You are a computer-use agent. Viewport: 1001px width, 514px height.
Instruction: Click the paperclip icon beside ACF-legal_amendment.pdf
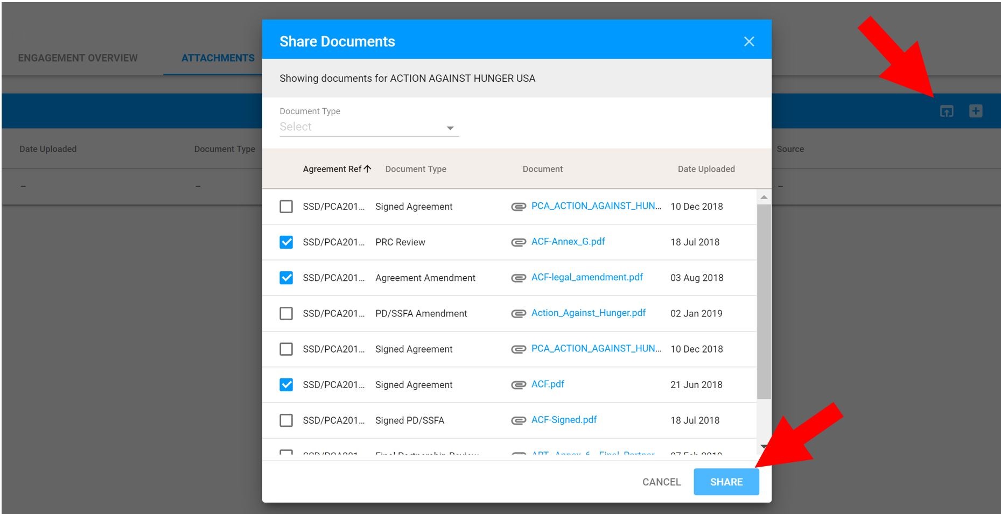[x=517, y=277]
